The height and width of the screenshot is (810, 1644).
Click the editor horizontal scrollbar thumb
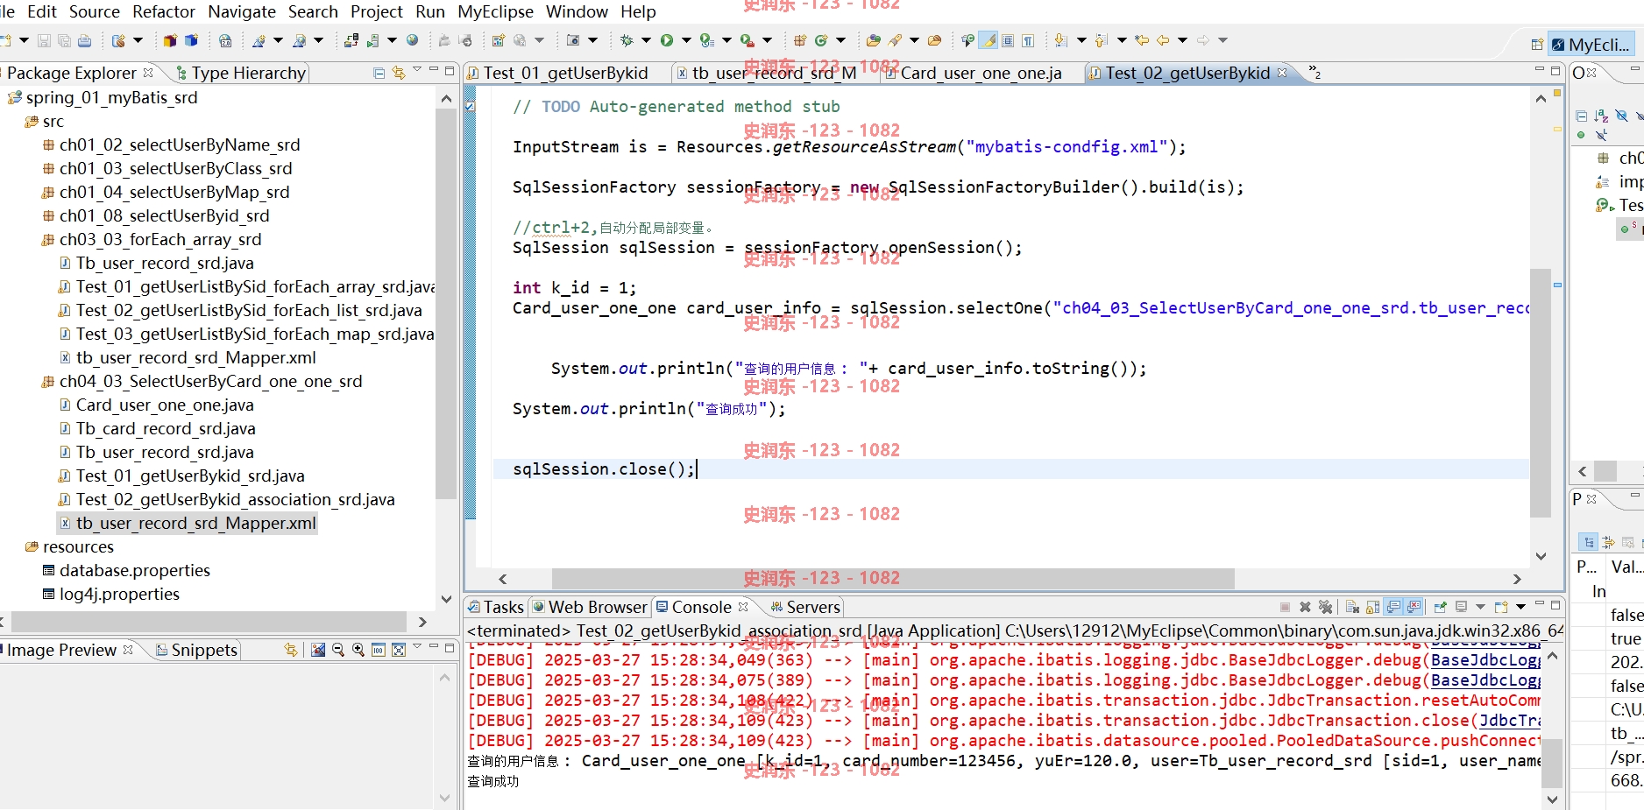click(893, 579)
